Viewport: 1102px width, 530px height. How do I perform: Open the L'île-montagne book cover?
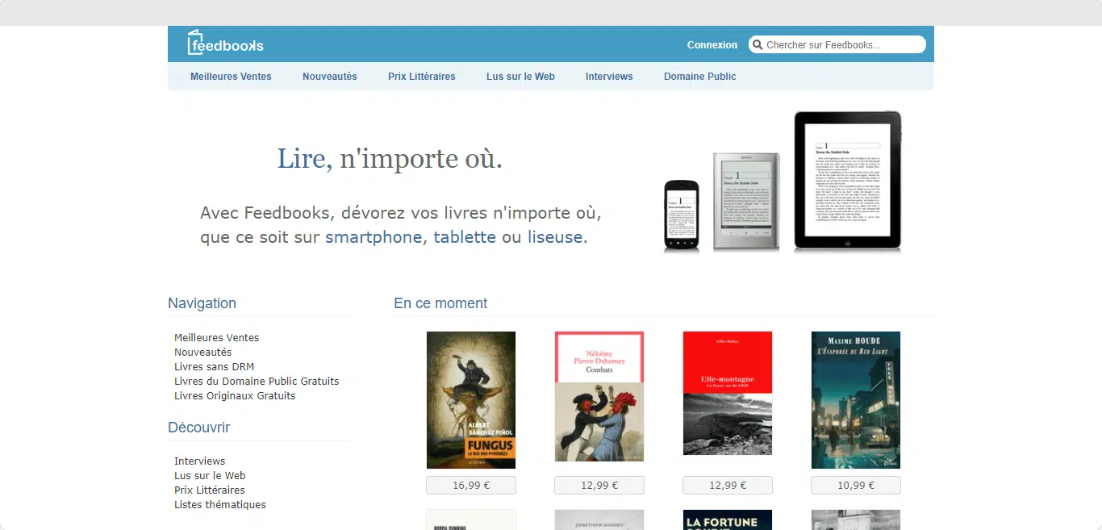(x=728, y=394)
